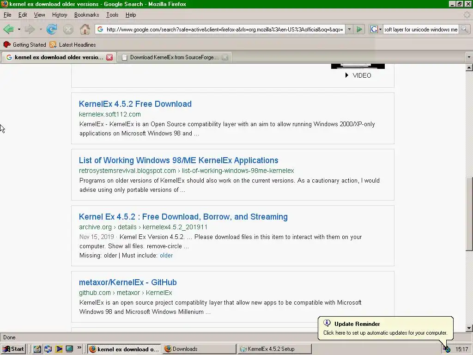Switch to KernelEx 4.5.2 Setup taskbar window
473x355 pixels.
pyautogui.click(x=274, y=349)
